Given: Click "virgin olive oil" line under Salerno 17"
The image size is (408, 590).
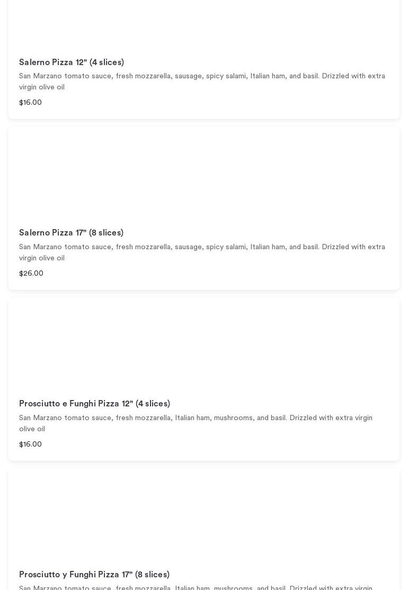Looking at the screenshot, I should tap(42, 258).
